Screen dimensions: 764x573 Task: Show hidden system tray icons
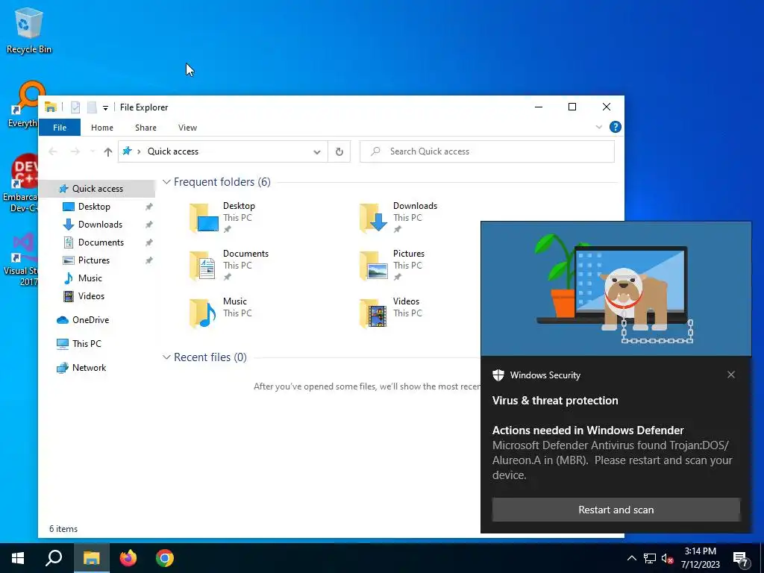tap(631, 558)
